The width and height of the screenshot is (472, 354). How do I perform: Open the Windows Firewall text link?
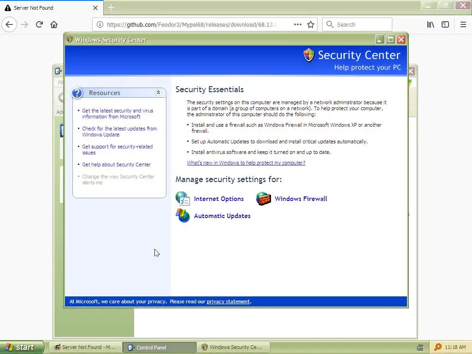[301, 199]
